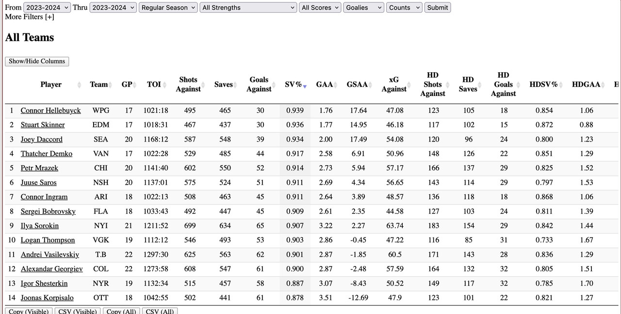Image resolution: width=621 pixels, height=314 pixels.
Task: Click Saves value 634
Action: 225,226
